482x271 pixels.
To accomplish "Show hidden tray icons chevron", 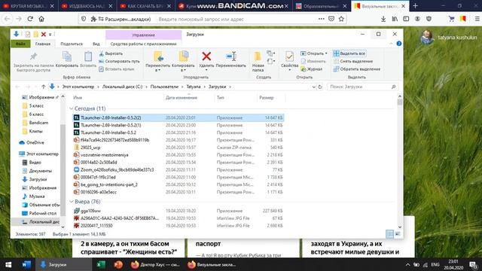I will (407, 264).
